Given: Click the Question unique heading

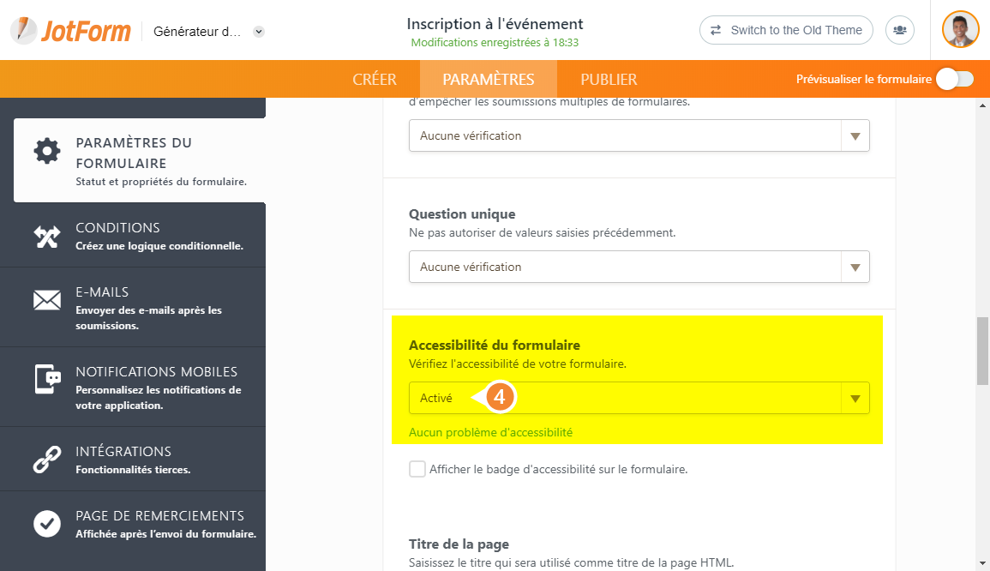Looking at the screenshot, I should [x=462, y=214].
